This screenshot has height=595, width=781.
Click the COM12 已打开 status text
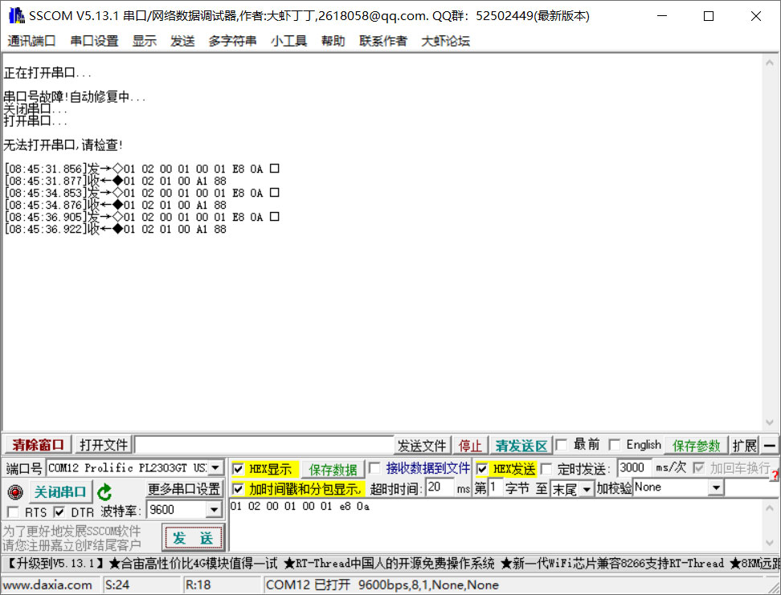382,585
